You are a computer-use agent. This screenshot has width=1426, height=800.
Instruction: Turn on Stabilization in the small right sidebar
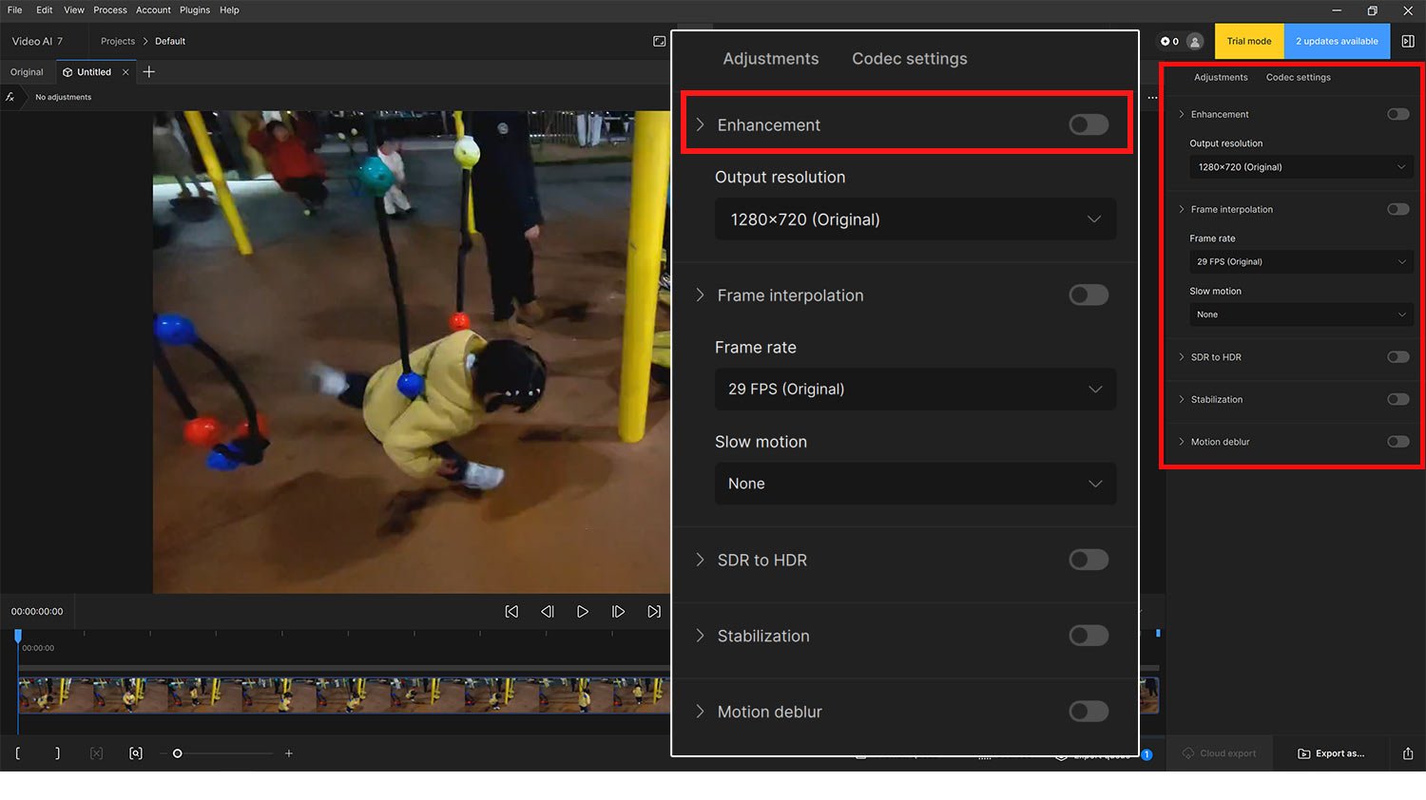[1397, 400]
